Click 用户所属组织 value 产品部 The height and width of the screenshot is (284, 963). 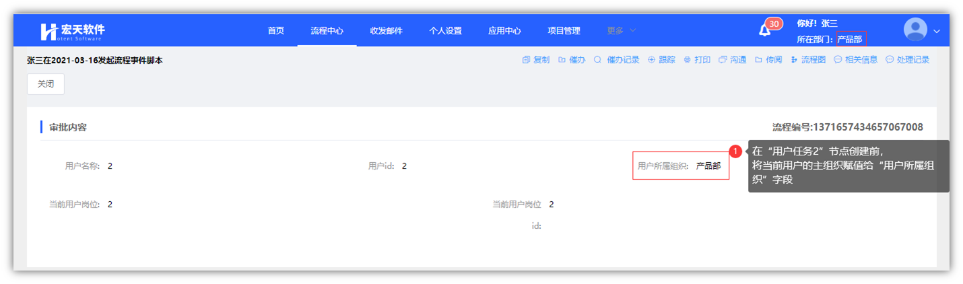[x=708, y=166]
